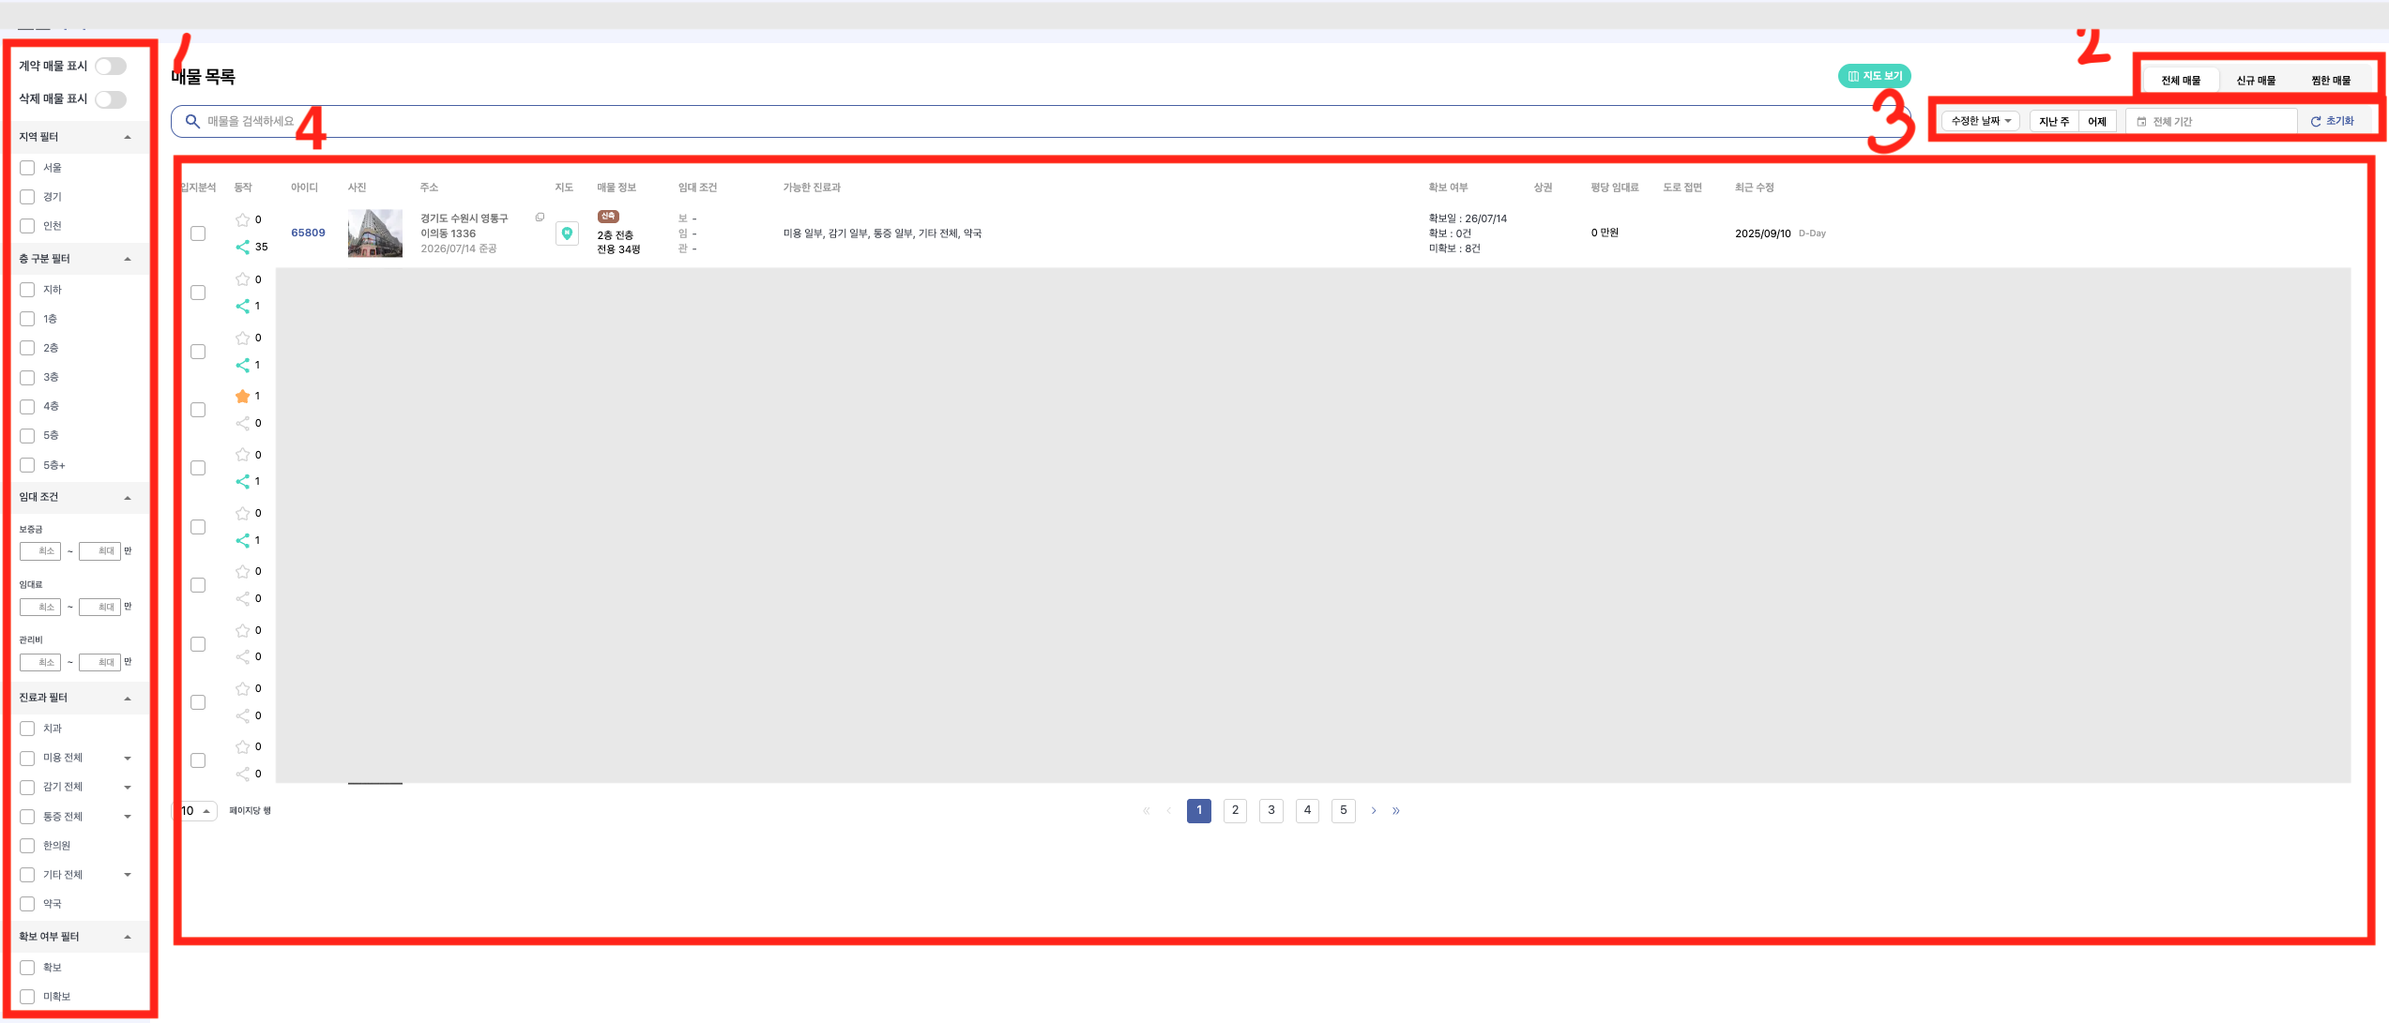The image size is (2389, 1023).
Task: Check the 서울 region checkbox
Action: click(x=27, y=168)
